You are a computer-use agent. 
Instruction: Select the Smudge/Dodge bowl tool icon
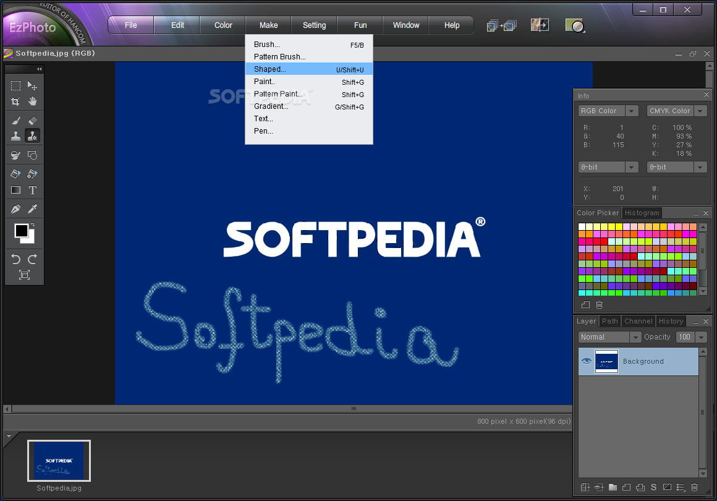point(15,155)
